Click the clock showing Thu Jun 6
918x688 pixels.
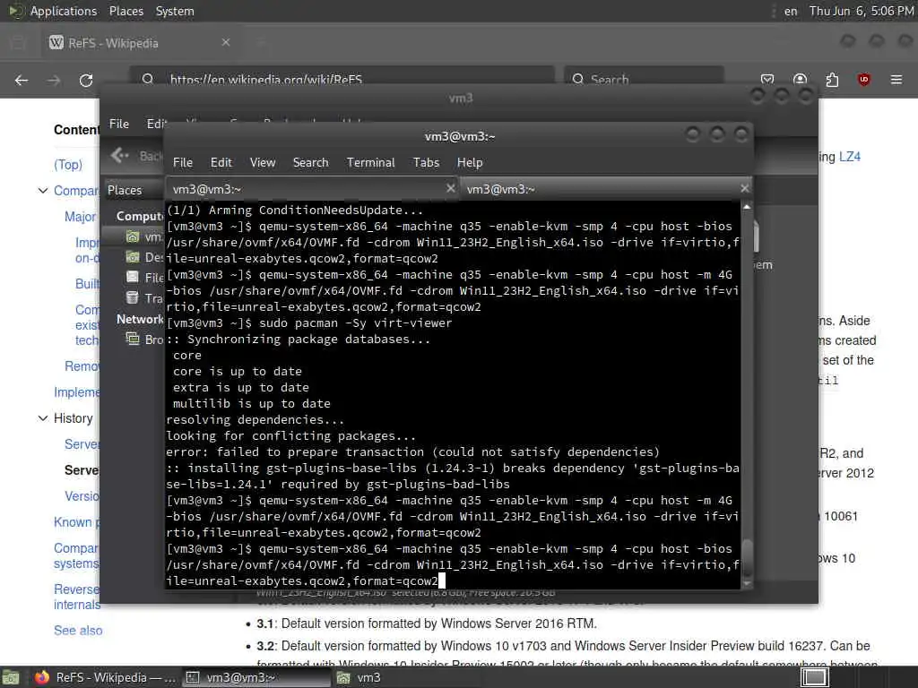pyautogui.click(x=862, y=11)
